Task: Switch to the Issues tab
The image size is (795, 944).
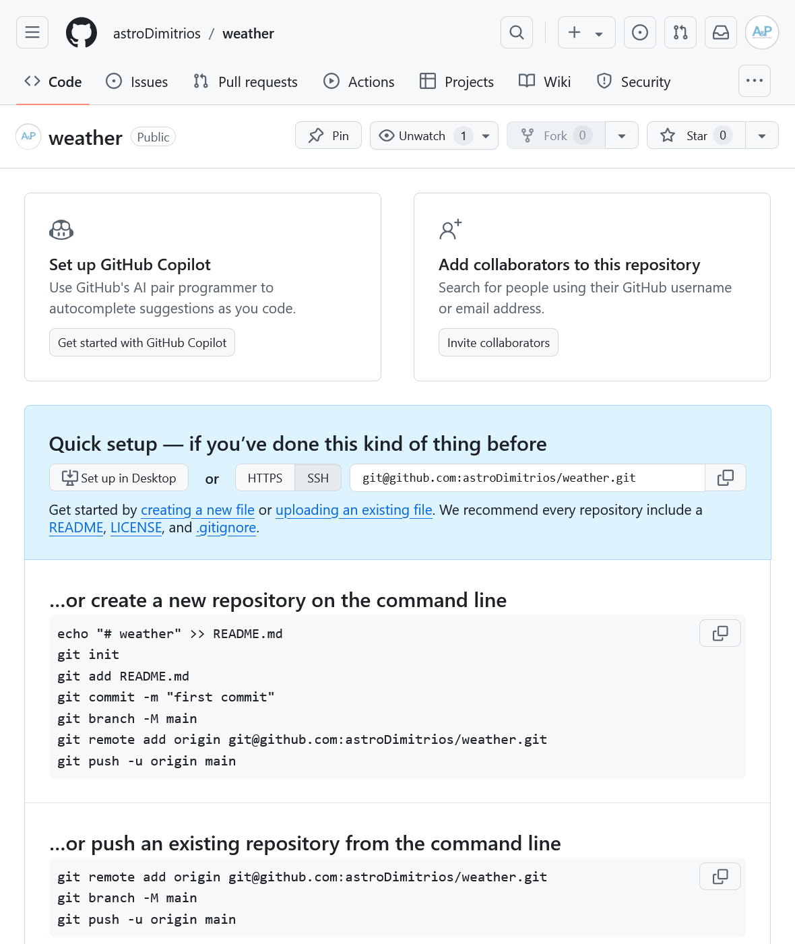Action: (137, 82)
